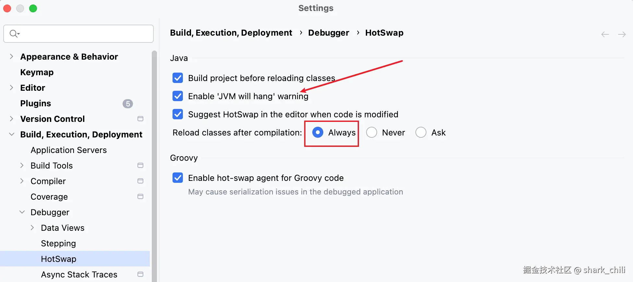633x282 pixels.
Task: Click the Debugger breadcrumb link
Action: (328, 33)
